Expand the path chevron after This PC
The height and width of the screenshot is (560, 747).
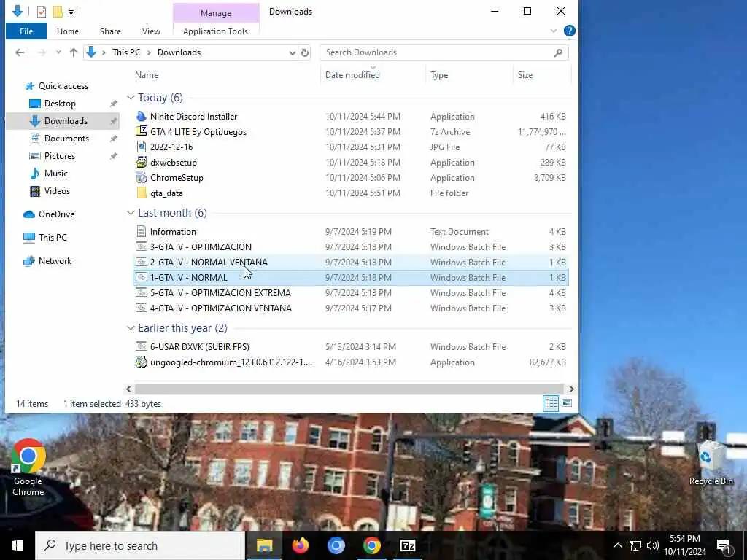(149, 52)
